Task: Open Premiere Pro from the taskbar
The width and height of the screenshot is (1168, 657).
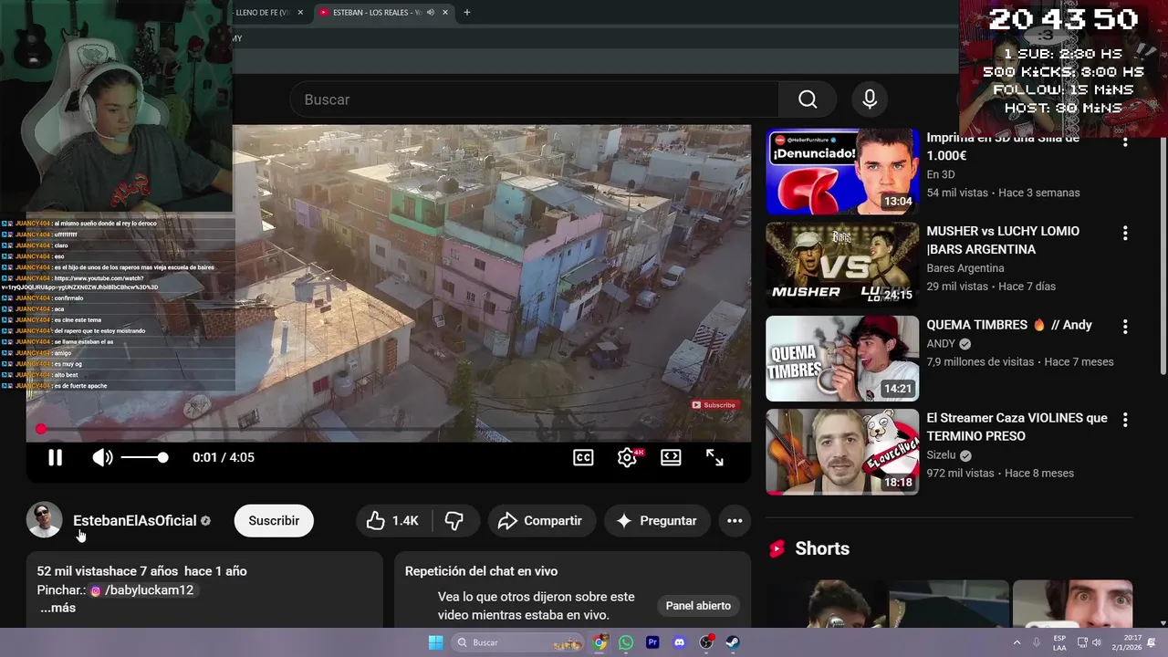Action: point(652,642)
